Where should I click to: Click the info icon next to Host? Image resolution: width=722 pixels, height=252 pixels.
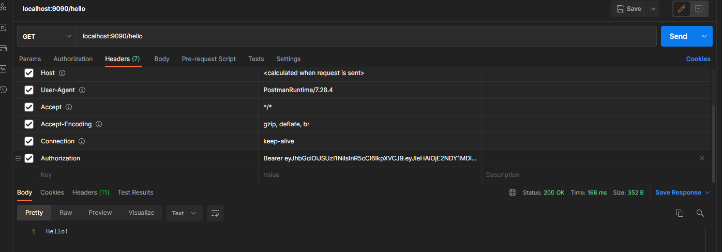click(x=62, y=73)
